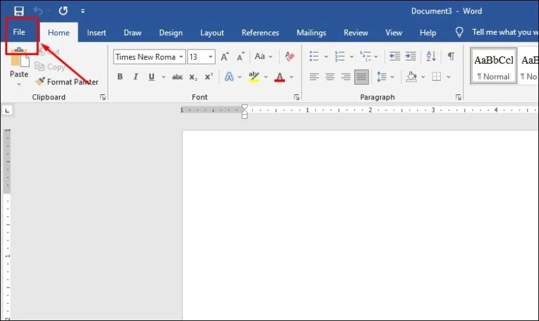539x321 pixels.
Task: Apply yellow text highlight color
Action: (x=253, y=77)
